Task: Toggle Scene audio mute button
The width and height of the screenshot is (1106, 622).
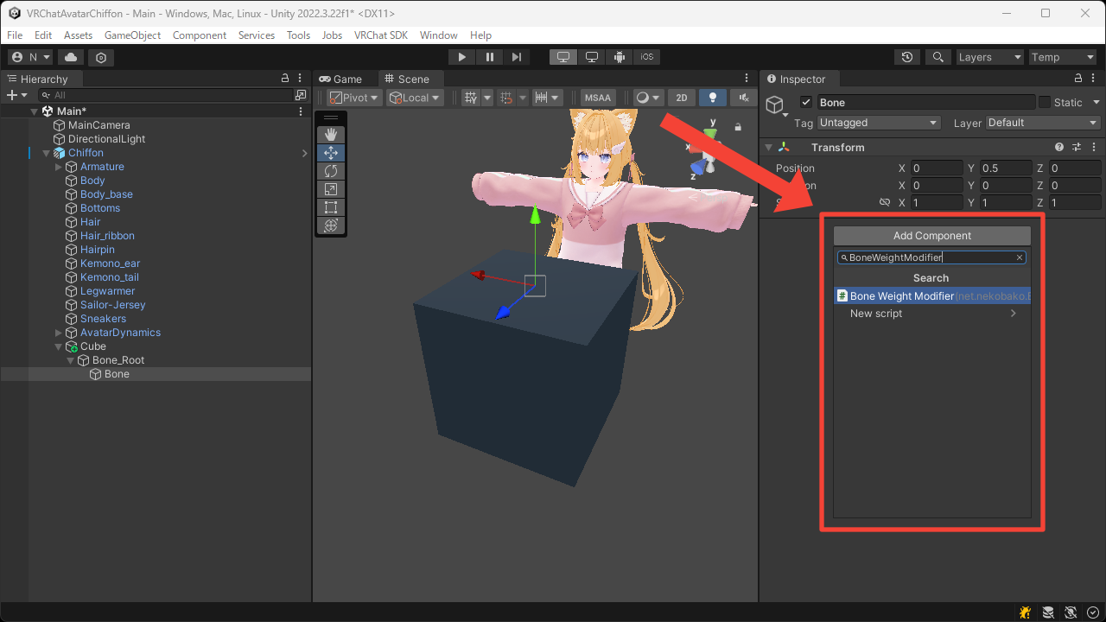Action: [x=743, y=98]
